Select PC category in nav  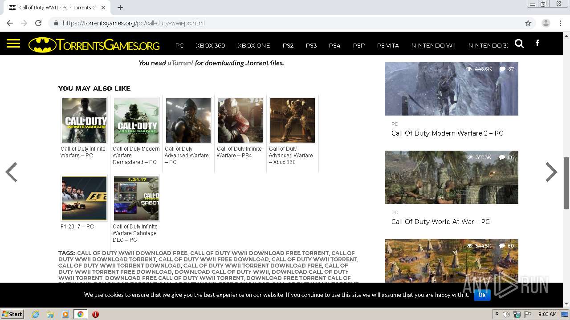[x=179, y=45]
